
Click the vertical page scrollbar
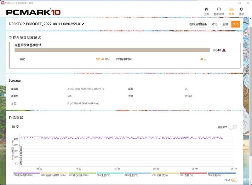pyautogui.click(x=250, y=91)
